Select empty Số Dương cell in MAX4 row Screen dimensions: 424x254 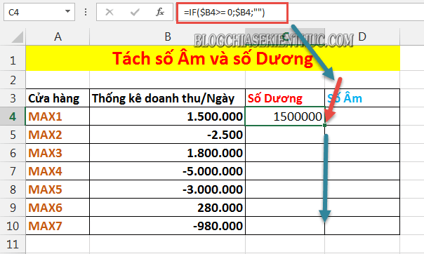(285, 171)
